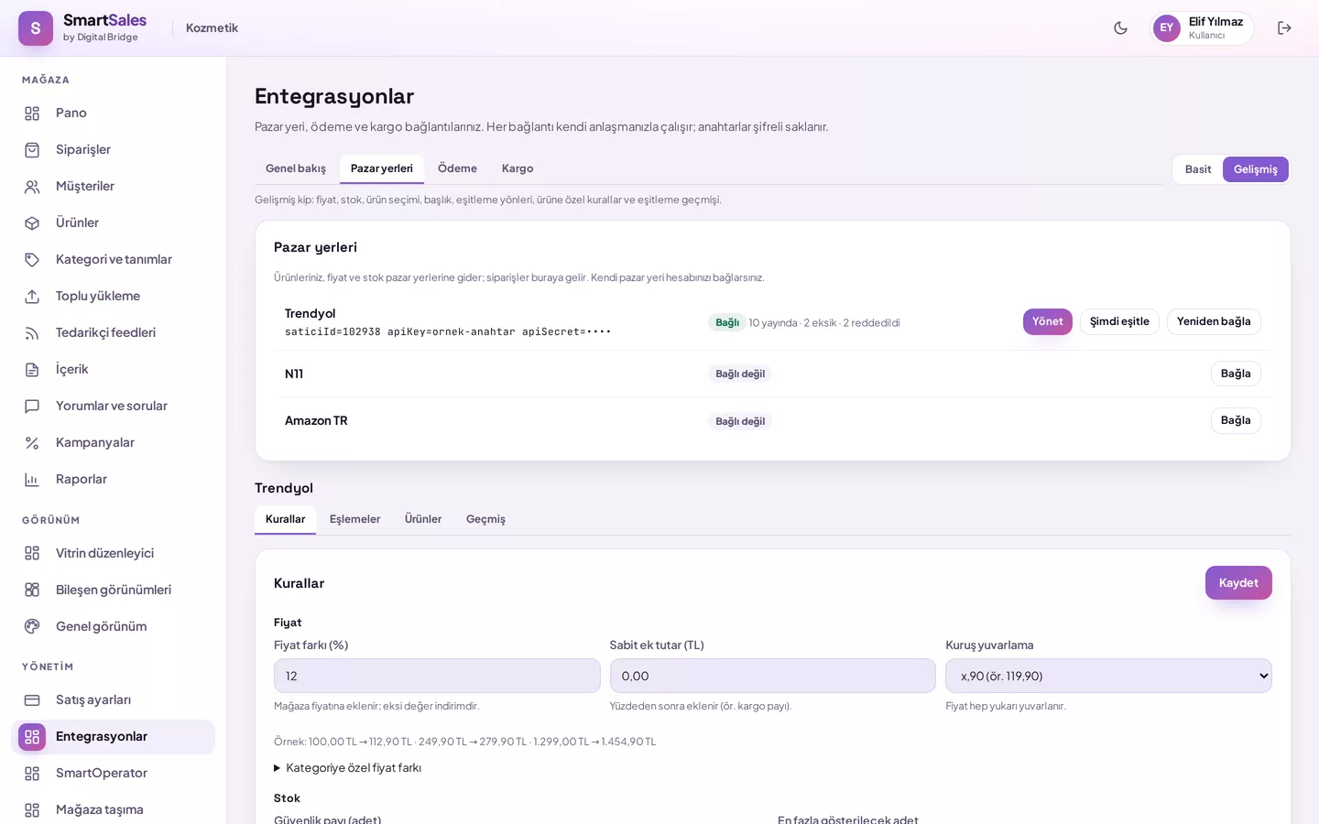Toggle dark mode moon icon
This screenshot has height=824, width=1319.
[1120, 28]
